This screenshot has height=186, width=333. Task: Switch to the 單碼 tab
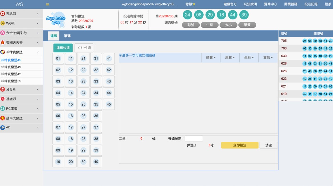coord(67,36)
